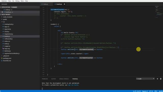This screenshot has width=163, height=92.
Task: Open registerServiceWorker.js file
Action: click(x=12, y=53)
